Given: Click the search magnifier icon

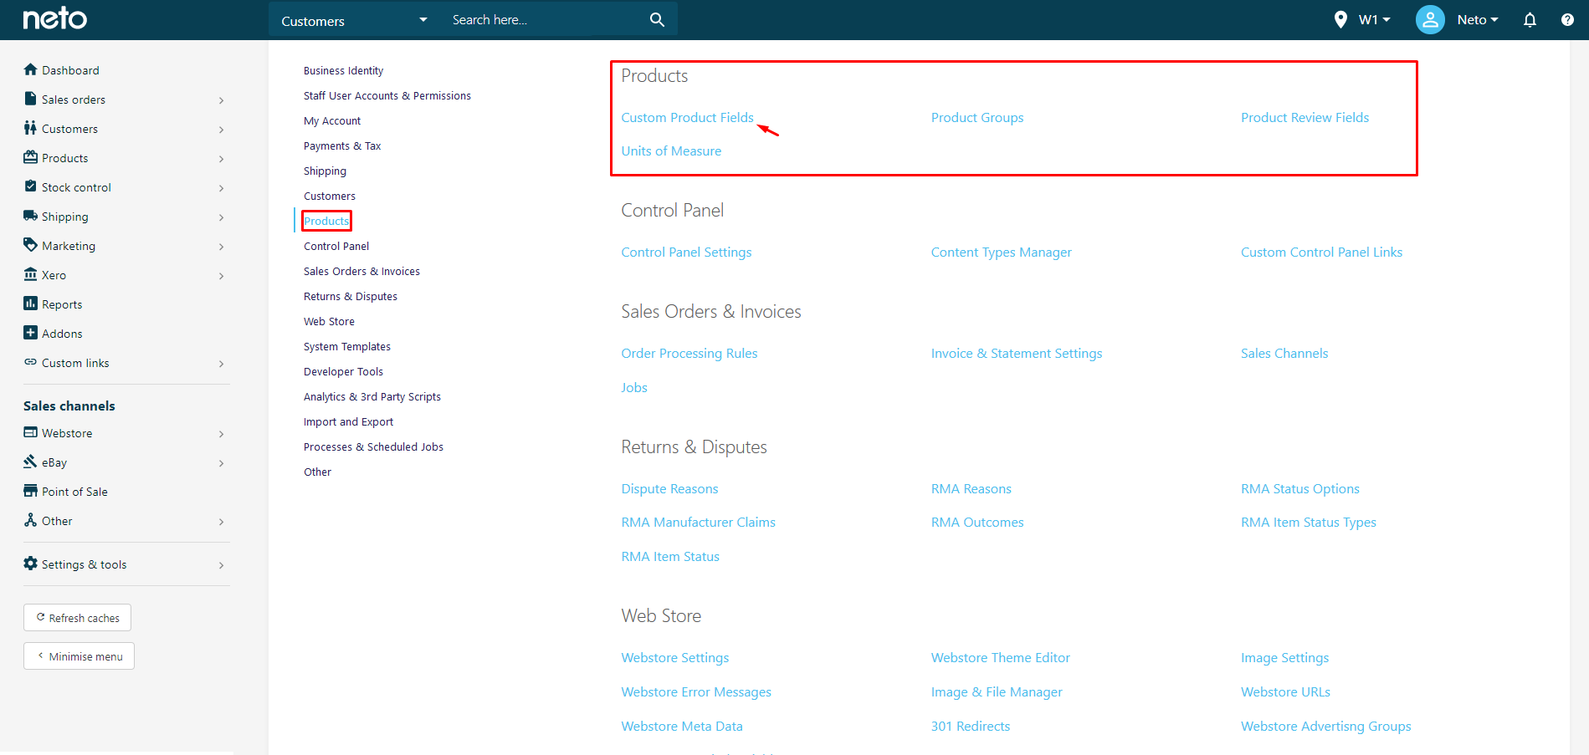Looking at the screenshot, I should (x=657, y=19).
